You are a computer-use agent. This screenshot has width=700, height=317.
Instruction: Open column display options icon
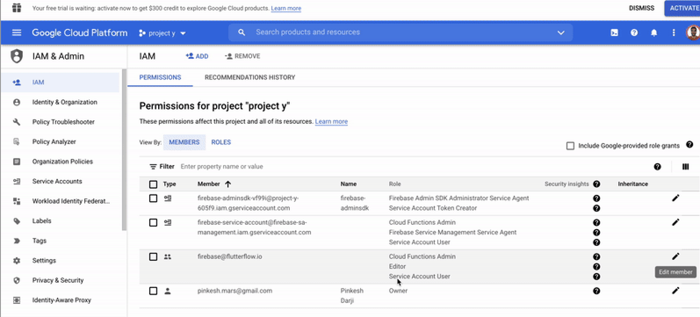[686, 166]
